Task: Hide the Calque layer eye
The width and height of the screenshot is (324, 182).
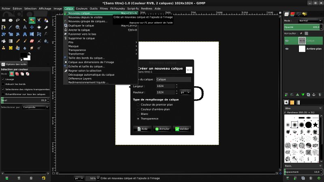Action: click(287, 41)
